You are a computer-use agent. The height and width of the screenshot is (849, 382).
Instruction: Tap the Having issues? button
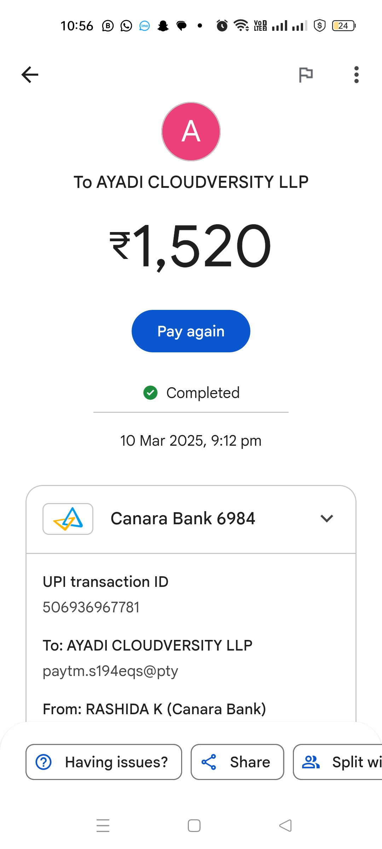coord(104,762)
